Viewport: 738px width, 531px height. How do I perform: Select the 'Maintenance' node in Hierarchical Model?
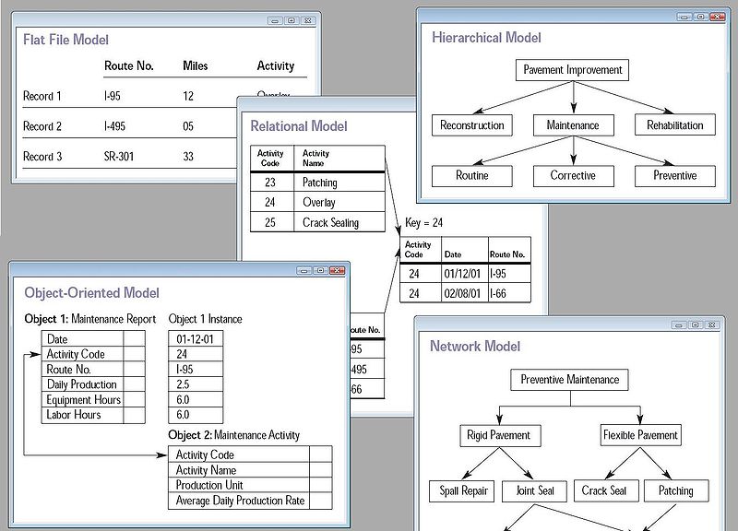point(573,125)
